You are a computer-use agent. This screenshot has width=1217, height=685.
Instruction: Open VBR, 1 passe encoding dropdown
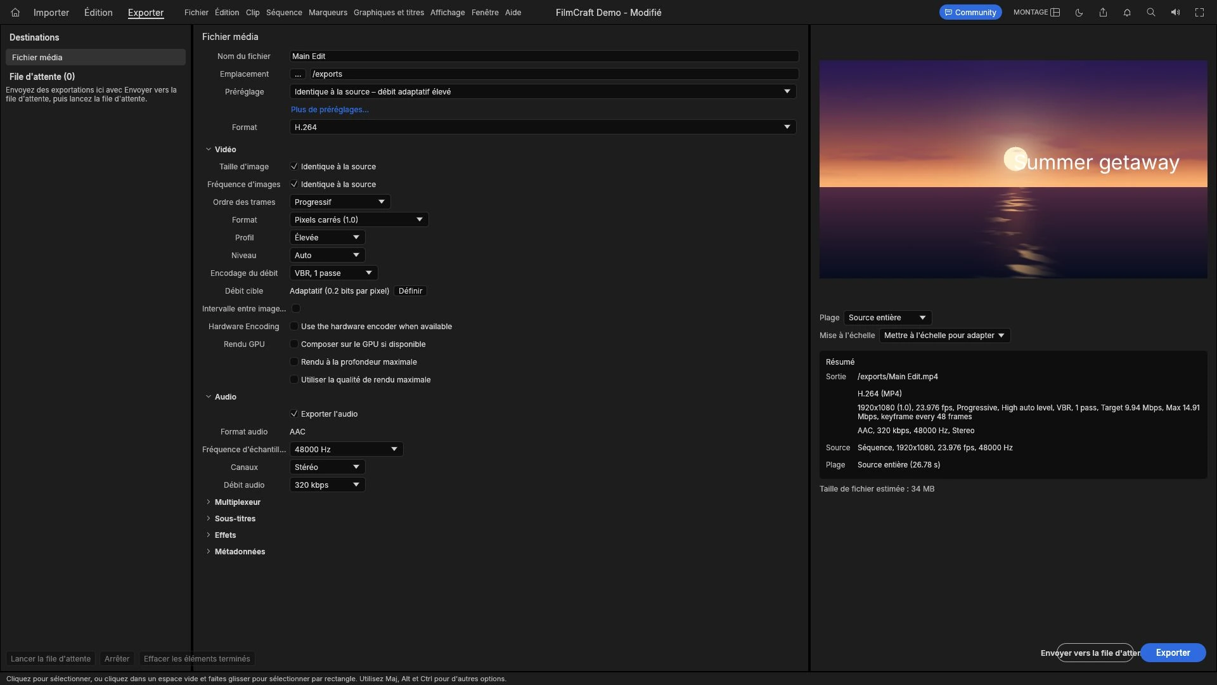(334, 273)
